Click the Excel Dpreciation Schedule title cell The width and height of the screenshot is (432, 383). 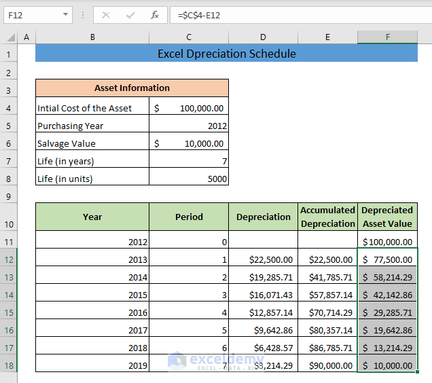226,54
